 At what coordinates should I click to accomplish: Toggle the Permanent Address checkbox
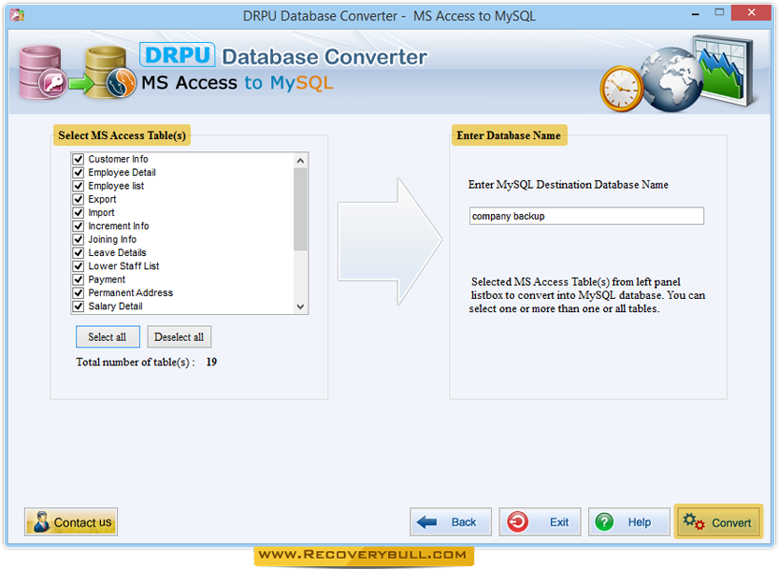pos(78,293)
